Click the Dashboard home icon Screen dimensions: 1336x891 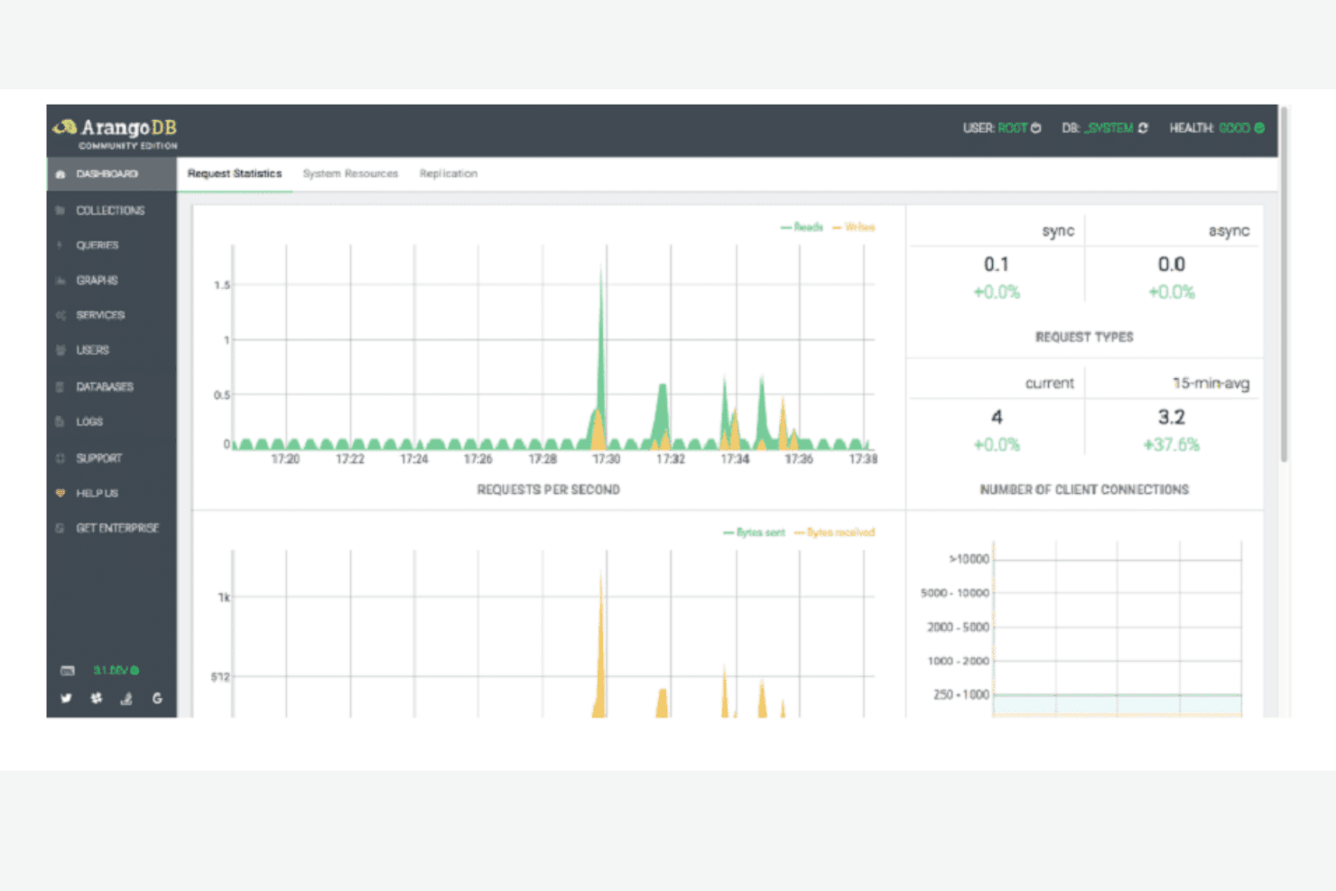point(60,174)
